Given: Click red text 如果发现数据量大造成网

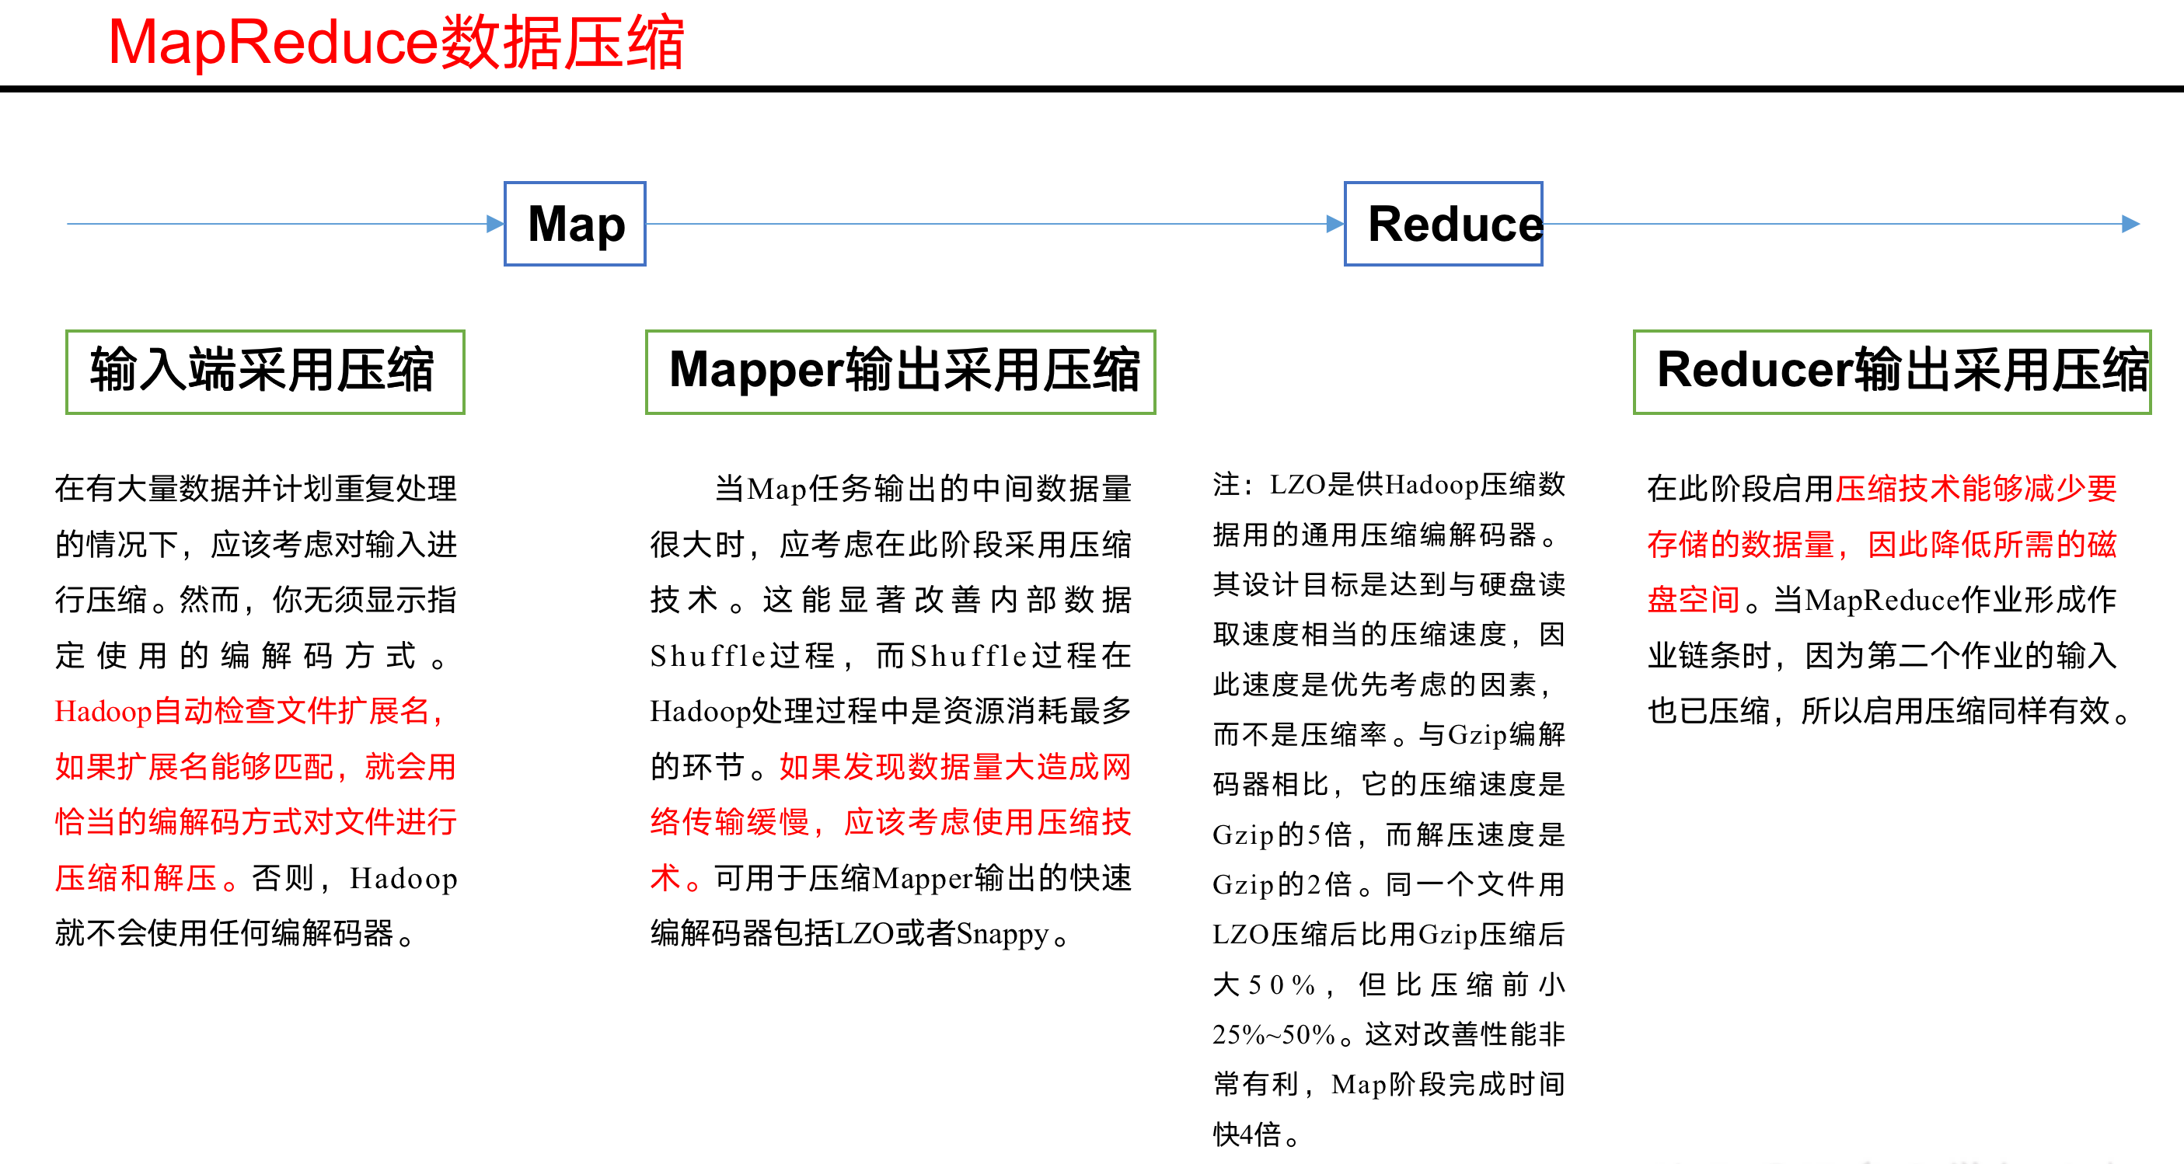Looking at the screenshot, I should click(955, 766).
